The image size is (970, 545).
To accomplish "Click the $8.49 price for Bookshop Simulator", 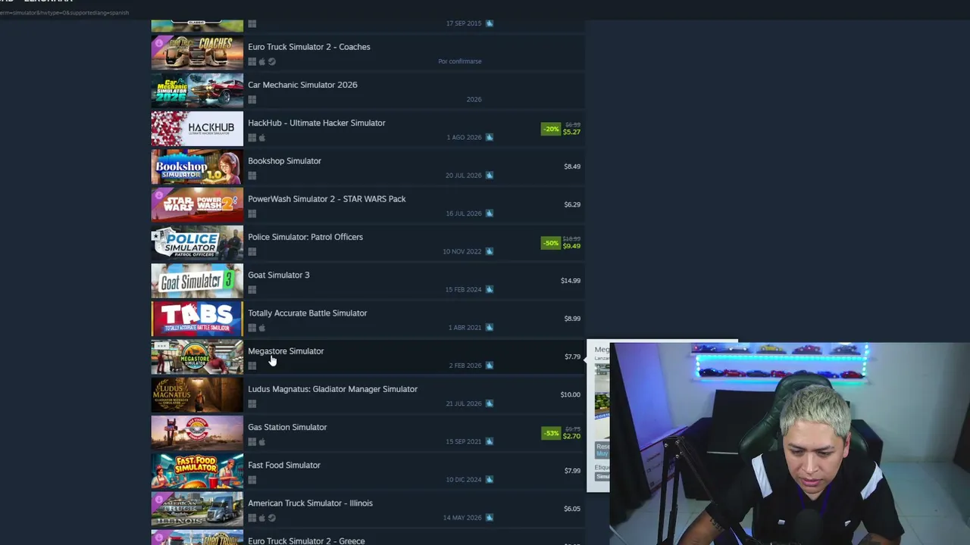I will 572,167.
